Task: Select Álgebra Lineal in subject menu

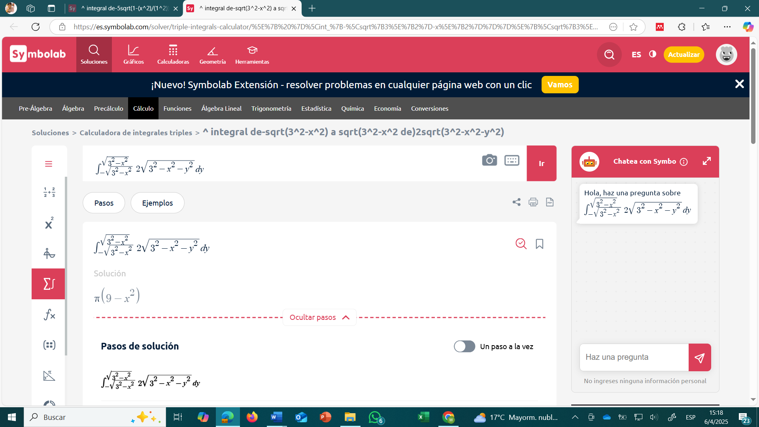Action: click(221, 108)
